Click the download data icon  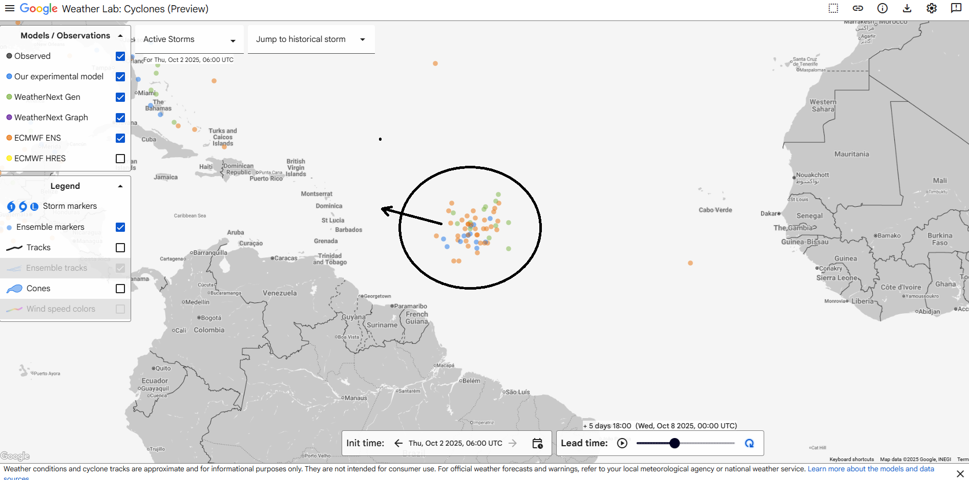907,8
